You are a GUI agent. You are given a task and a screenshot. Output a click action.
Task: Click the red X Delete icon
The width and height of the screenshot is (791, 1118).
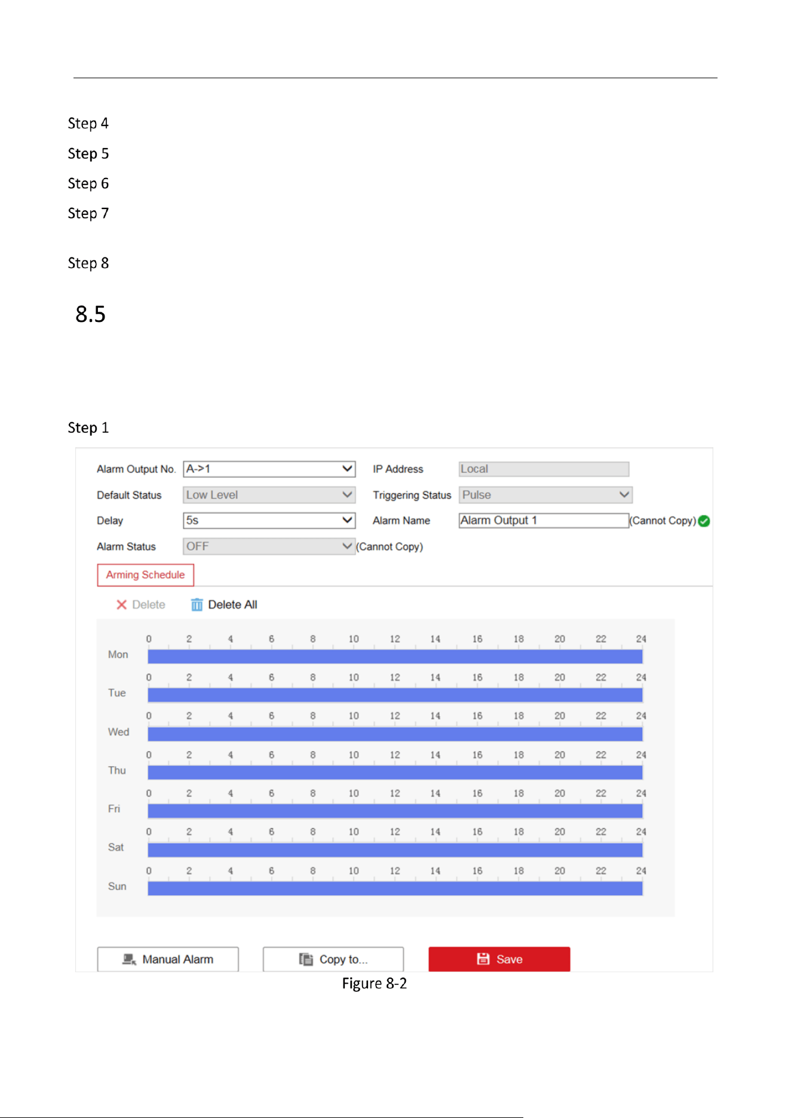(121, 604)
